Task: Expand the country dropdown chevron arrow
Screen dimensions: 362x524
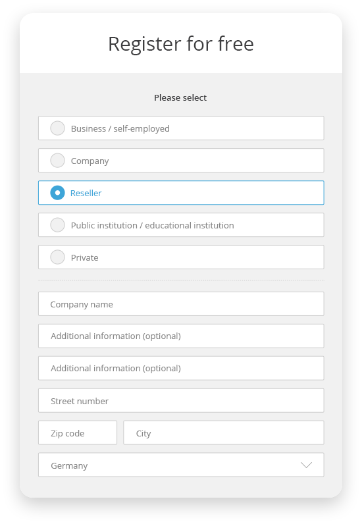Action: pyautogui.click(x=306, y=465)
